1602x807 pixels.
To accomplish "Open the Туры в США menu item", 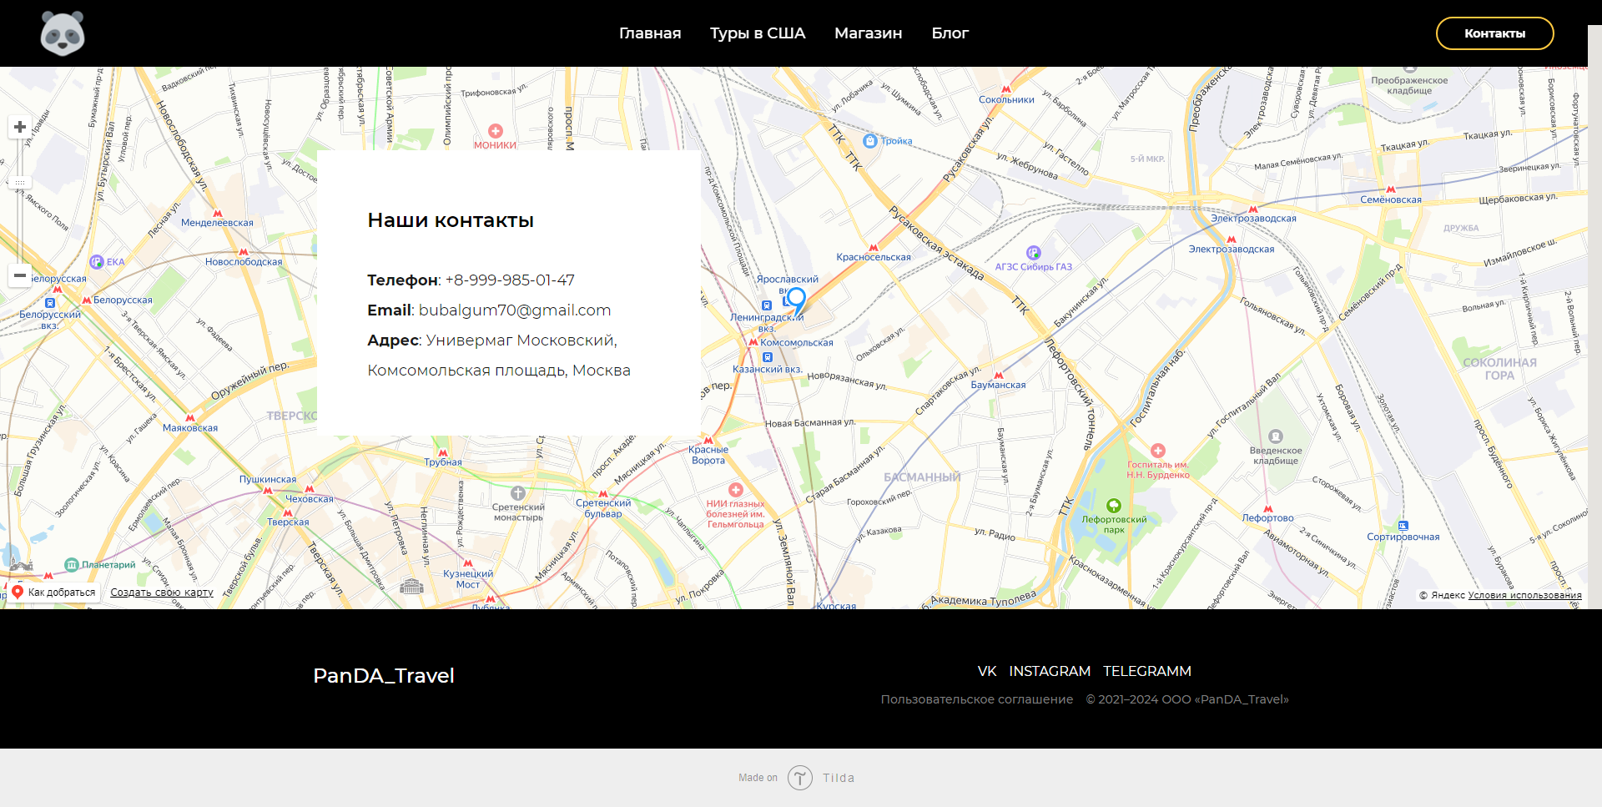I will point(758,33).
